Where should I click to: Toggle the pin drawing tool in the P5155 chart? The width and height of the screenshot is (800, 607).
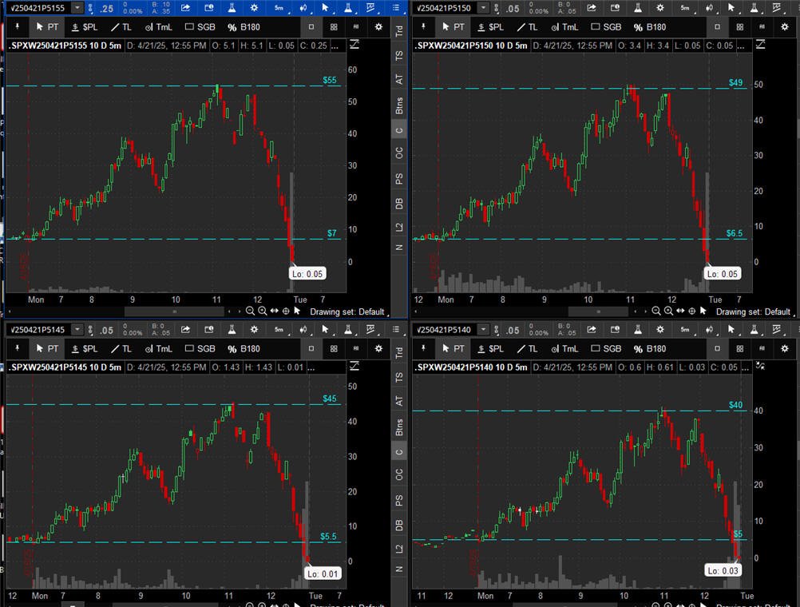click(x=17, y=26)
